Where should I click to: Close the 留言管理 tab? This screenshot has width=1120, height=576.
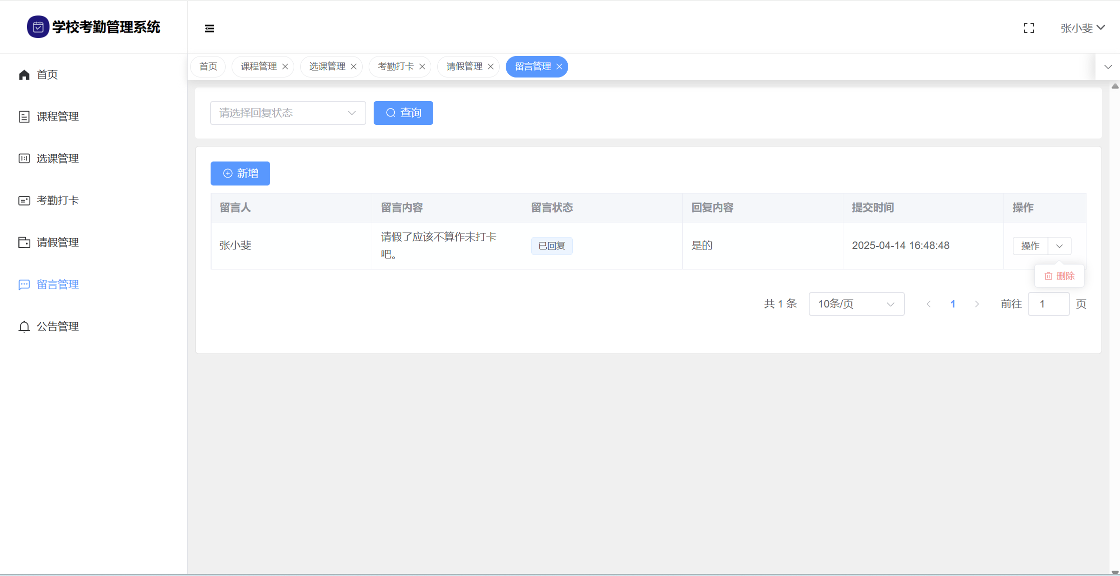pos(559,66)
